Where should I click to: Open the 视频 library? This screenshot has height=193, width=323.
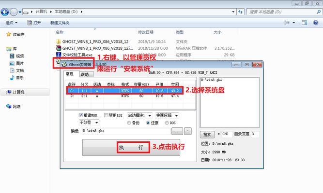click(17, 56)
